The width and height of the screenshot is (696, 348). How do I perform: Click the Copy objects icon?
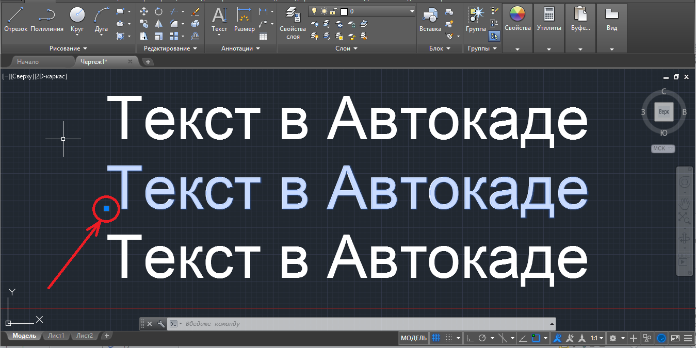point(144,23)
